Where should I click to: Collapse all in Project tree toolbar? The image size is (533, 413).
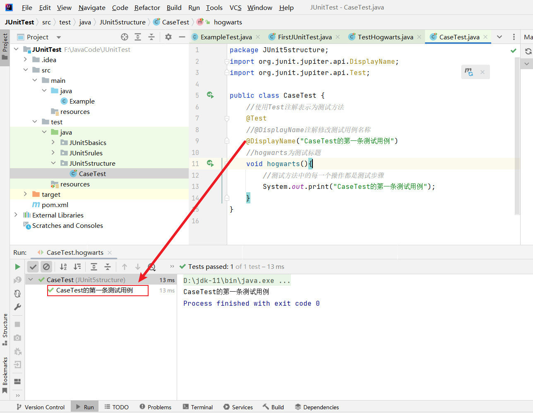point(151,37)
